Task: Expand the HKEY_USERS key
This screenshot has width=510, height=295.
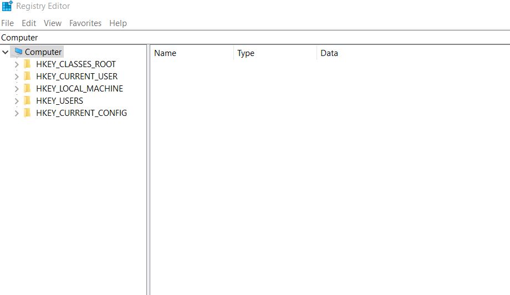Action: click(x=17, y=101)
